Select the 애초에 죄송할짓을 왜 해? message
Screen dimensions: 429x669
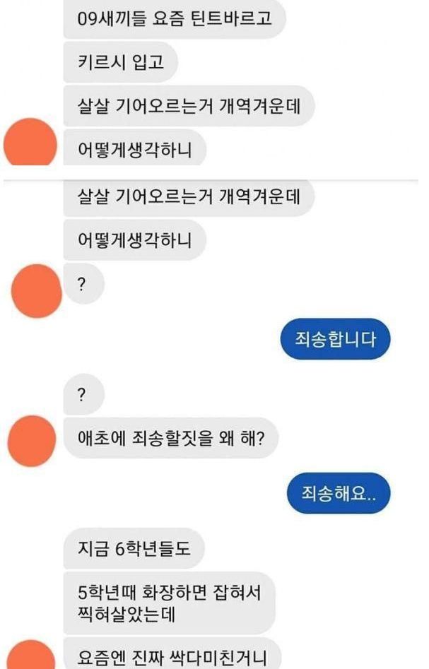pos(171,438)
